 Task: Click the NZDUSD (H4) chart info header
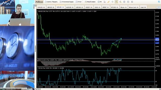(67, 11)
